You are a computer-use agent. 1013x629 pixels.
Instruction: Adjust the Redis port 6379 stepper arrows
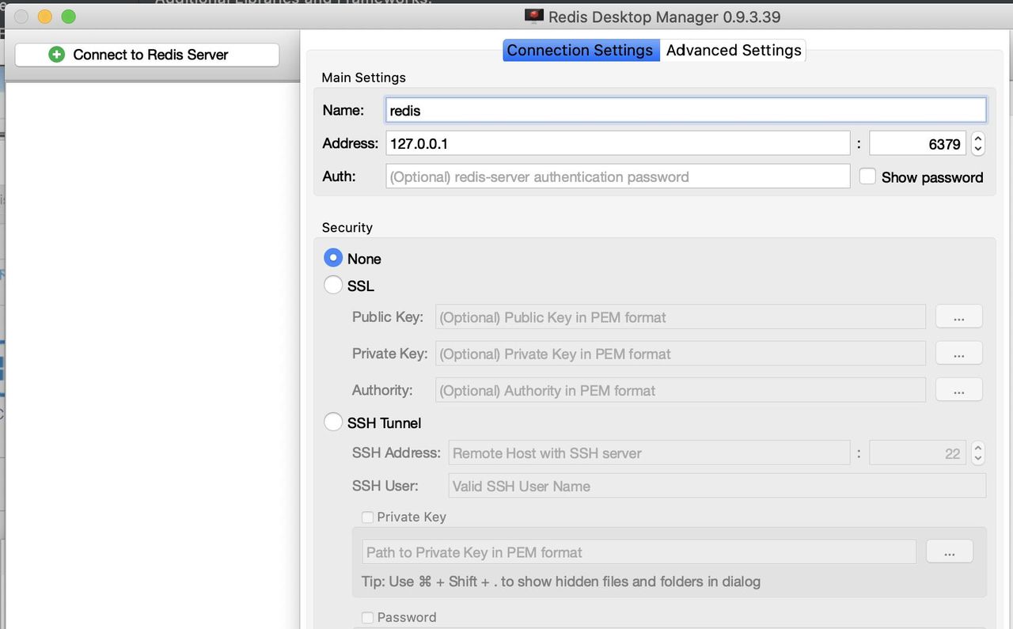pos(978,144)
